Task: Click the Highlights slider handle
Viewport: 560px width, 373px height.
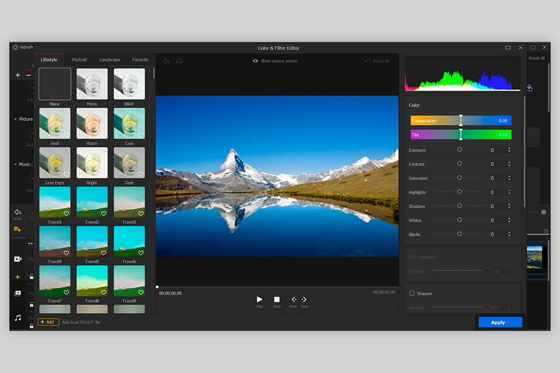Action: [460, 192]
